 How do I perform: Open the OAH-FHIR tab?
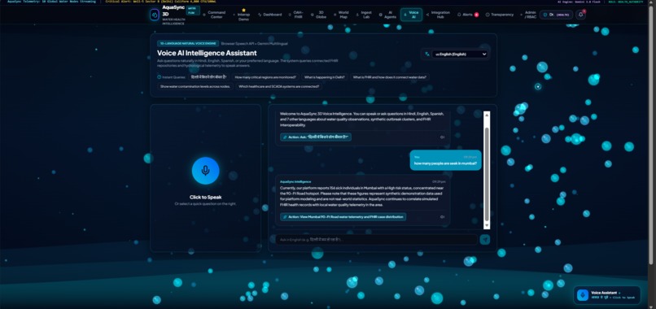click(296, 15)
